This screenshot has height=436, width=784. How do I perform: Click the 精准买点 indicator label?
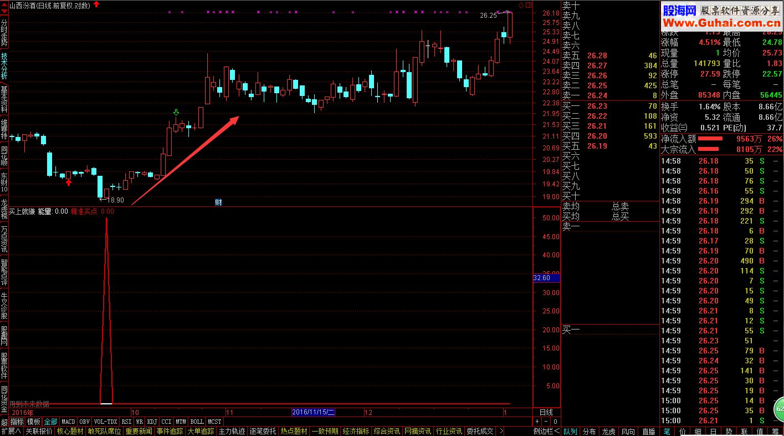point(93,211)
